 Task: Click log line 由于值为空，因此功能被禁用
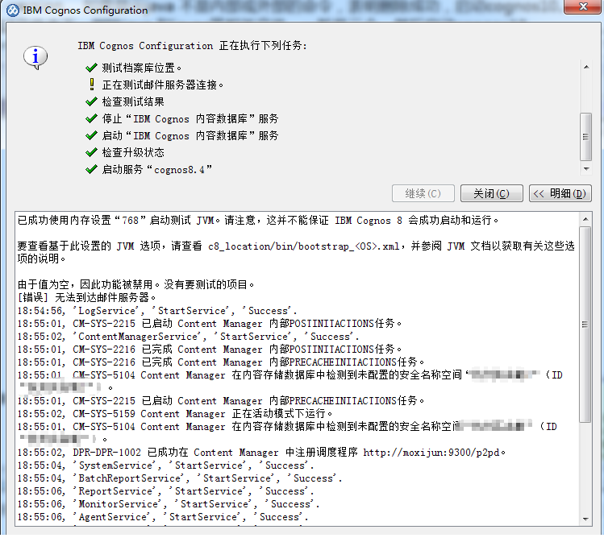point(135,284)
